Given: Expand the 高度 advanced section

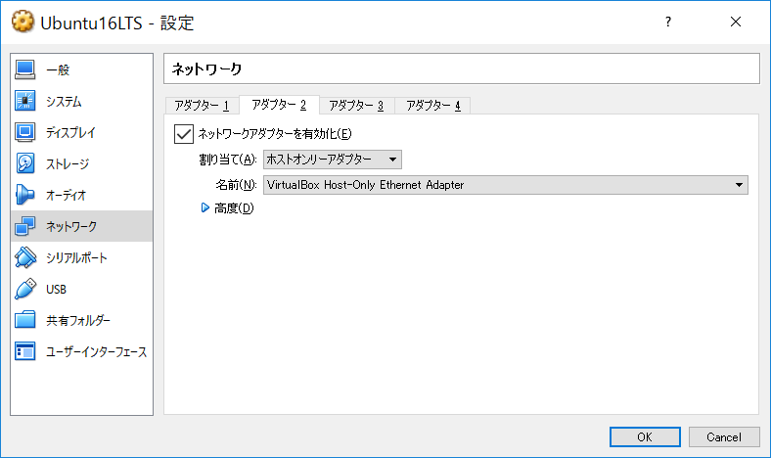Looking at the screenshot, I should coord(205,207).
